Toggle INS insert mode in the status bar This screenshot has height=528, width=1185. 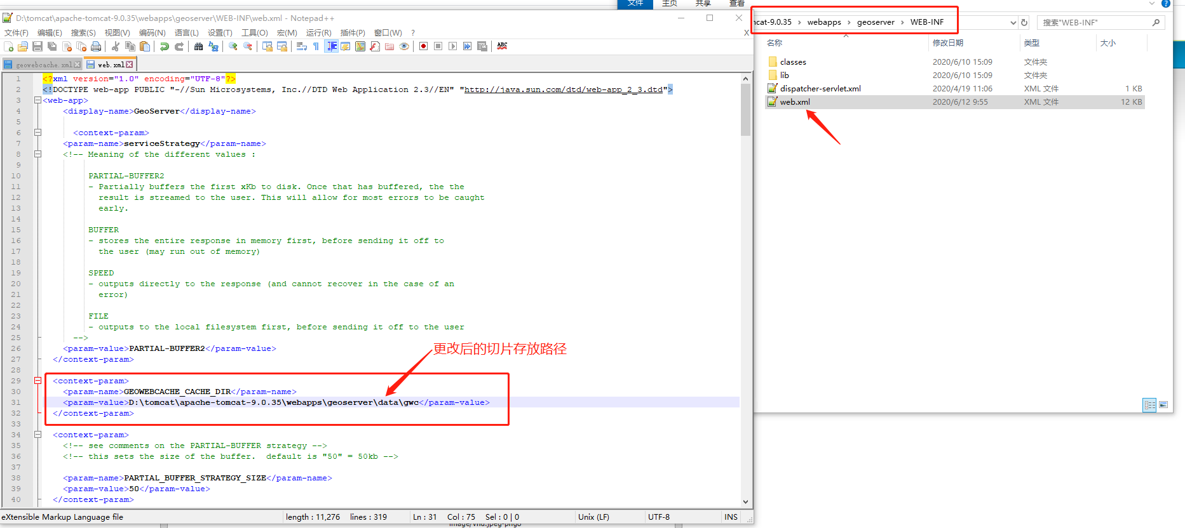pyautogui.click(x=731, y=517)
